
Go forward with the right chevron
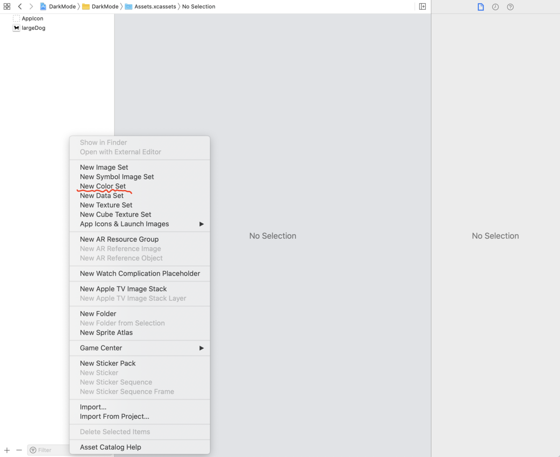click(x=31, y=7)
